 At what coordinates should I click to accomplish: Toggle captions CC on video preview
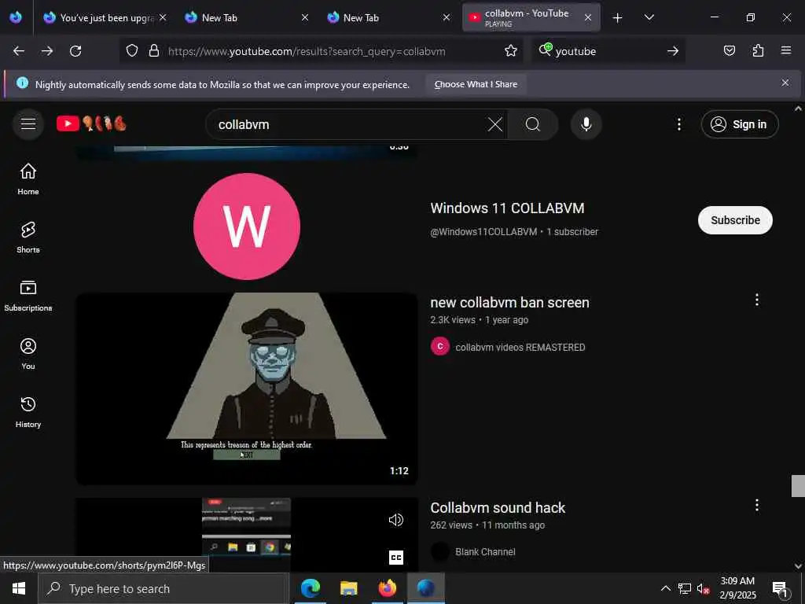[x=396, y=558]
